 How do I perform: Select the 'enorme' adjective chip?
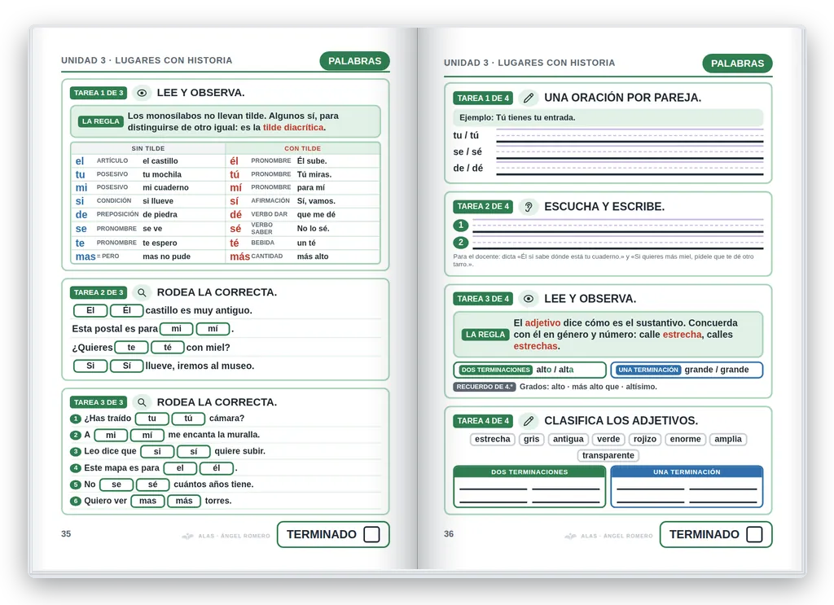click(x=685, y=439)
